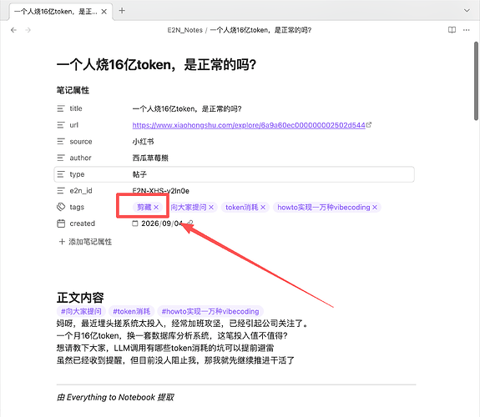This screenshot has height=417, width=480.
Task: Expand the tab list chevron dropdown
Action: point(467,11)
